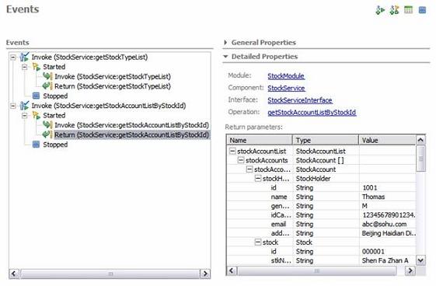
Task: Collapse the stock row in parameters table
Action: click(x=258, y=242)
